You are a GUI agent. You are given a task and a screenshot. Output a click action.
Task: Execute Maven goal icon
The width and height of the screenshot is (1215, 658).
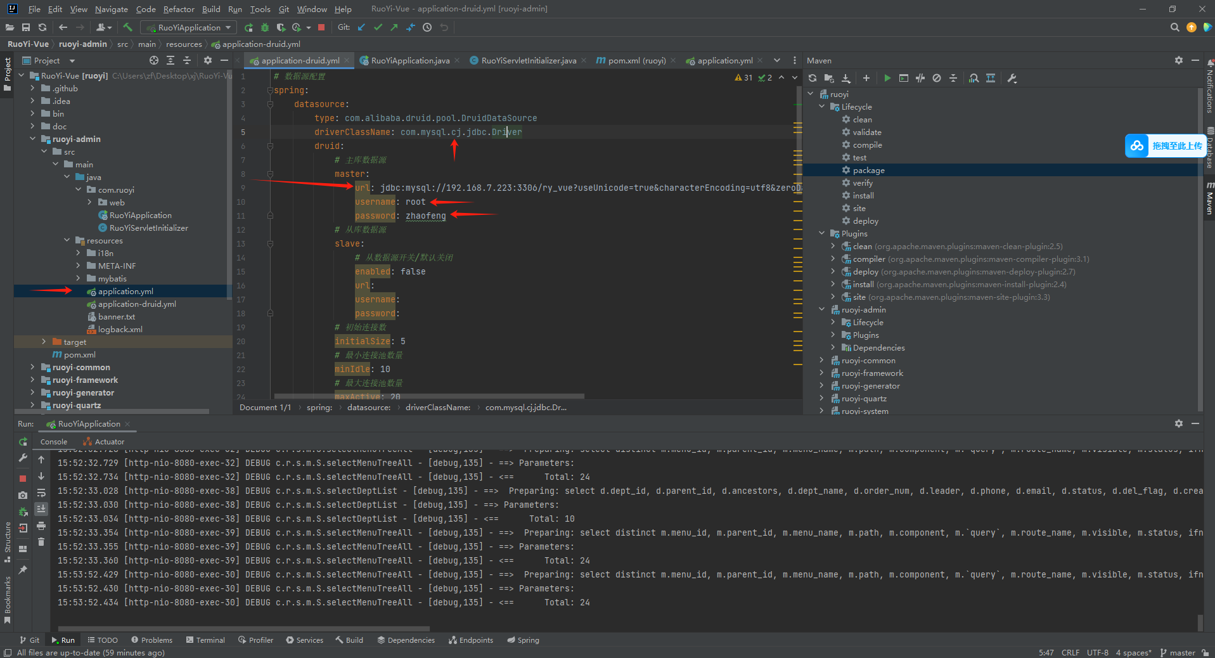pos(904,78)
